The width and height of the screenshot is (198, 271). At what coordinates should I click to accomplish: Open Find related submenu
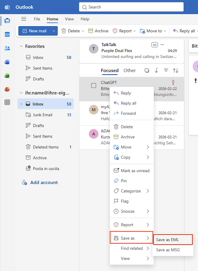(x=132, y=248)
